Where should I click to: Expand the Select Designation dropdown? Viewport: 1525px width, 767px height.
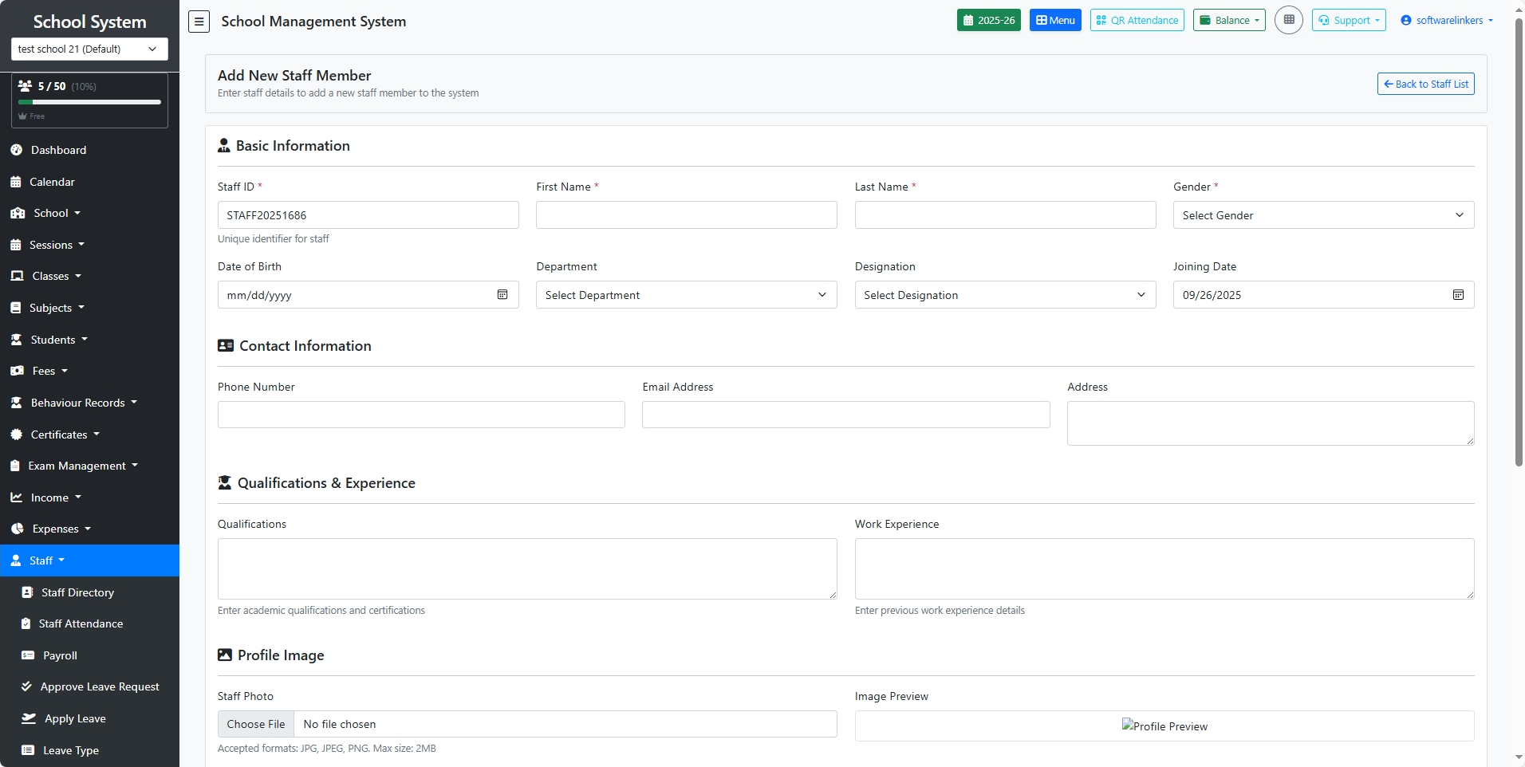[1004, 295]
